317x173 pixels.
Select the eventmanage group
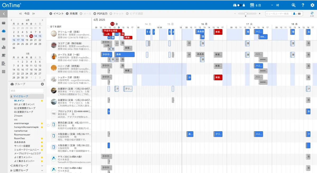[x=21, y=123]
